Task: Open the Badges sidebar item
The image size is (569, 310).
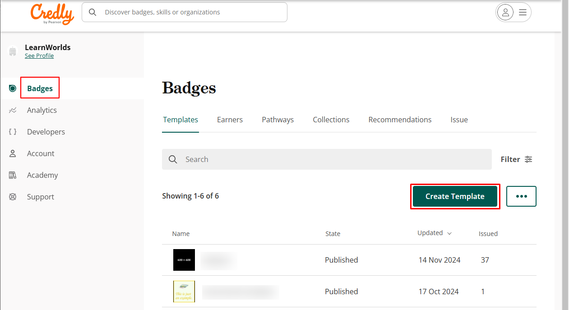Action: point(40,88)
